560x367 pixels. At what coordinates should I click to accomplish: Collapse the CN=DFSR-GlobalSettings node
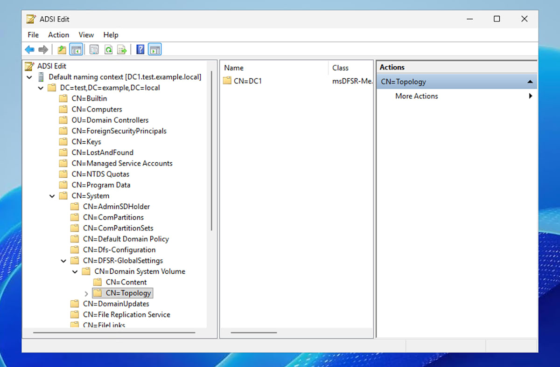point(63,261)
